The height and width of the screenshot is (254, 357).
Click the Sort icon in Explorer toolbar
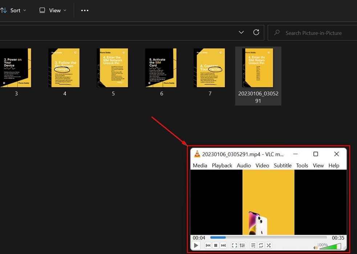[x=4, y=10]
